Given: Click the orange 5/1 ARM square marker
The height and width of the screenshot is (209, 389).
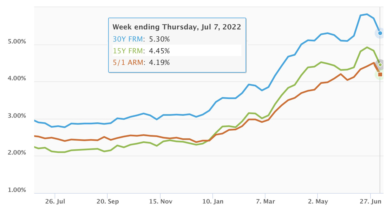Looking at the screenshot, I should click(380, 74).
